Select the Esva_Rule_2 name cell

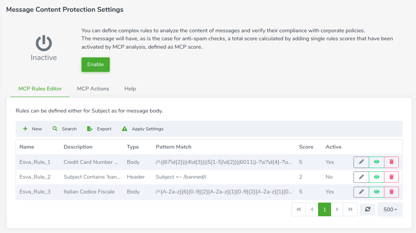coord(35,177)
